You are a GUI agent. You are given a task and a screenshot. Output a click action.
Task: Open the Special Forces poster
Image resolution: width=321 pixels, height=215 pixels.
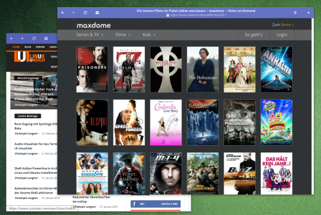129,122
